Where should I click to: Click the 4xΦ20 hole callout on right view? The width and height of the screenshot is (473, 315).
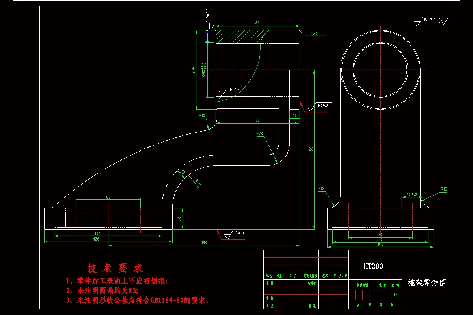413,194
